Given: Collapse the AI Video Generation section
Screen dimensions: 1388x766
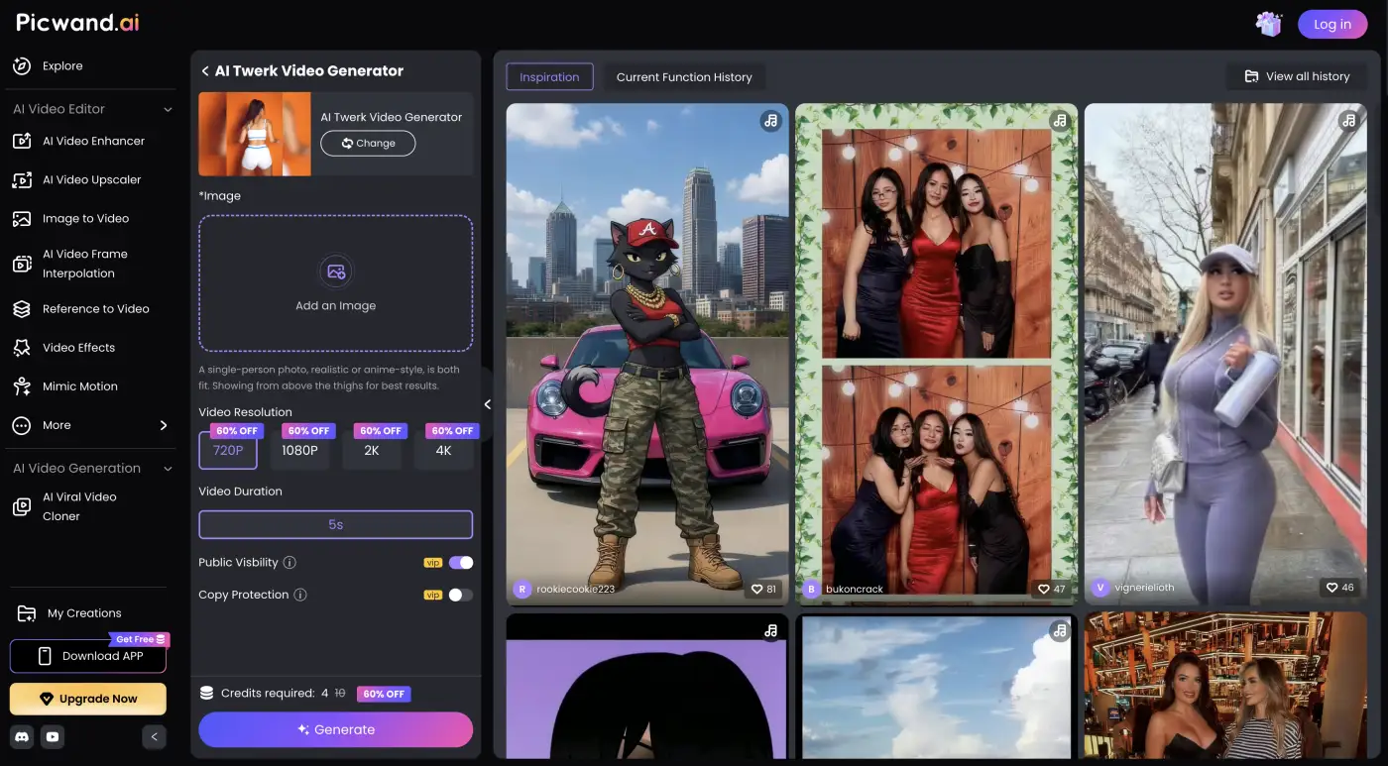Looking at the screenshot, I should [168, 469].
